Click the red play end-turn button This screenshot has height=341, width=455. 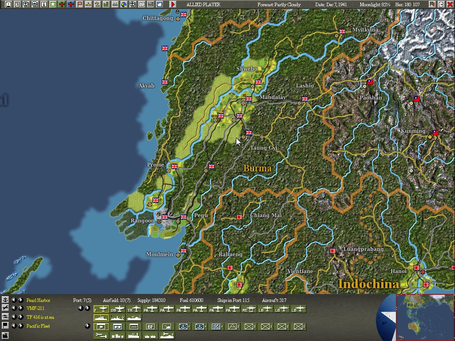[x=173, y=4]
